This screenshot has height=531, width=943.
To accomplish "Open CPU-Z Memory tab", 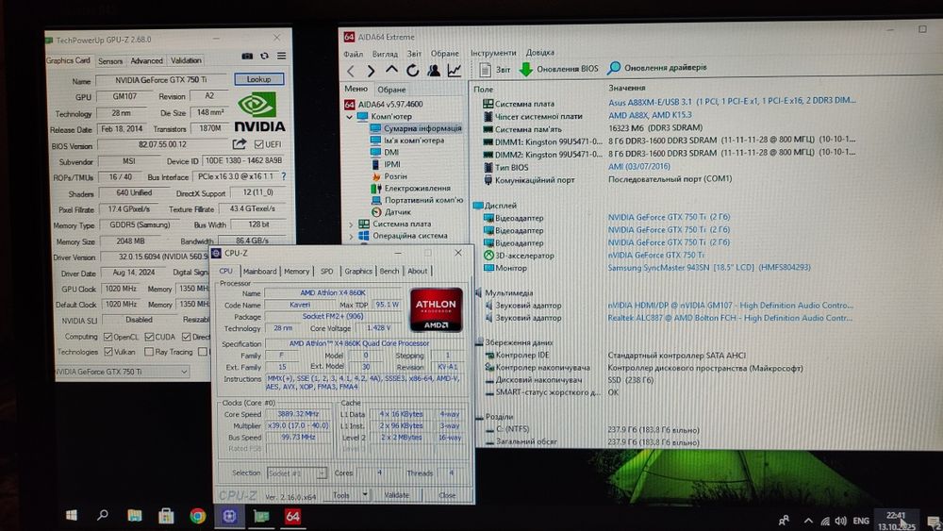I will click(x=296, y=272).
